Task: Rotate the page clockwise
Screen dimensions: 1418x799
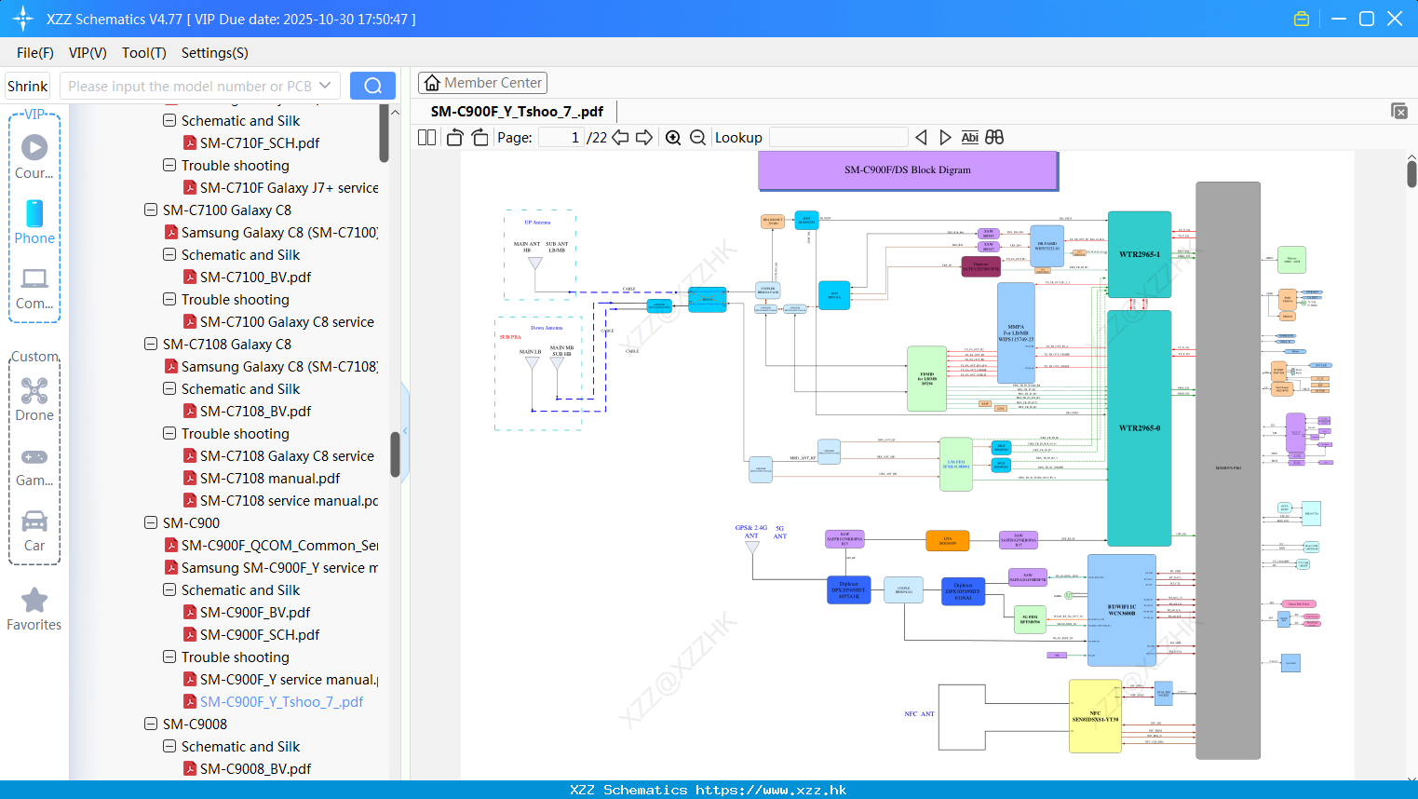Action: point(479,137)
